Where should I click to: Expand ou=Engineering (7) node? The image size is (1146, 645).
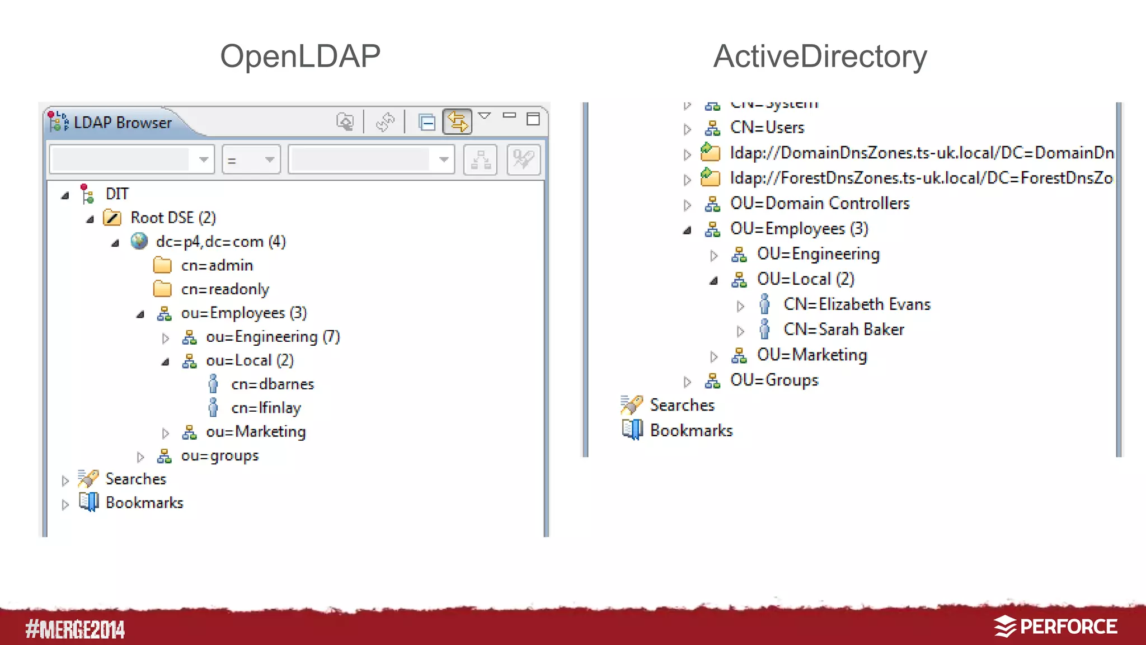click(x=165, y=338)
